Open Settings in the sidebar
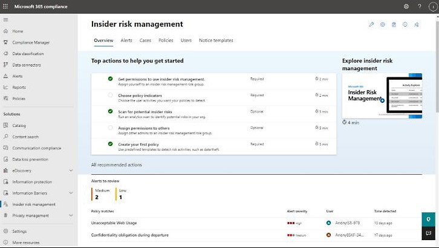 coord(19,232)
